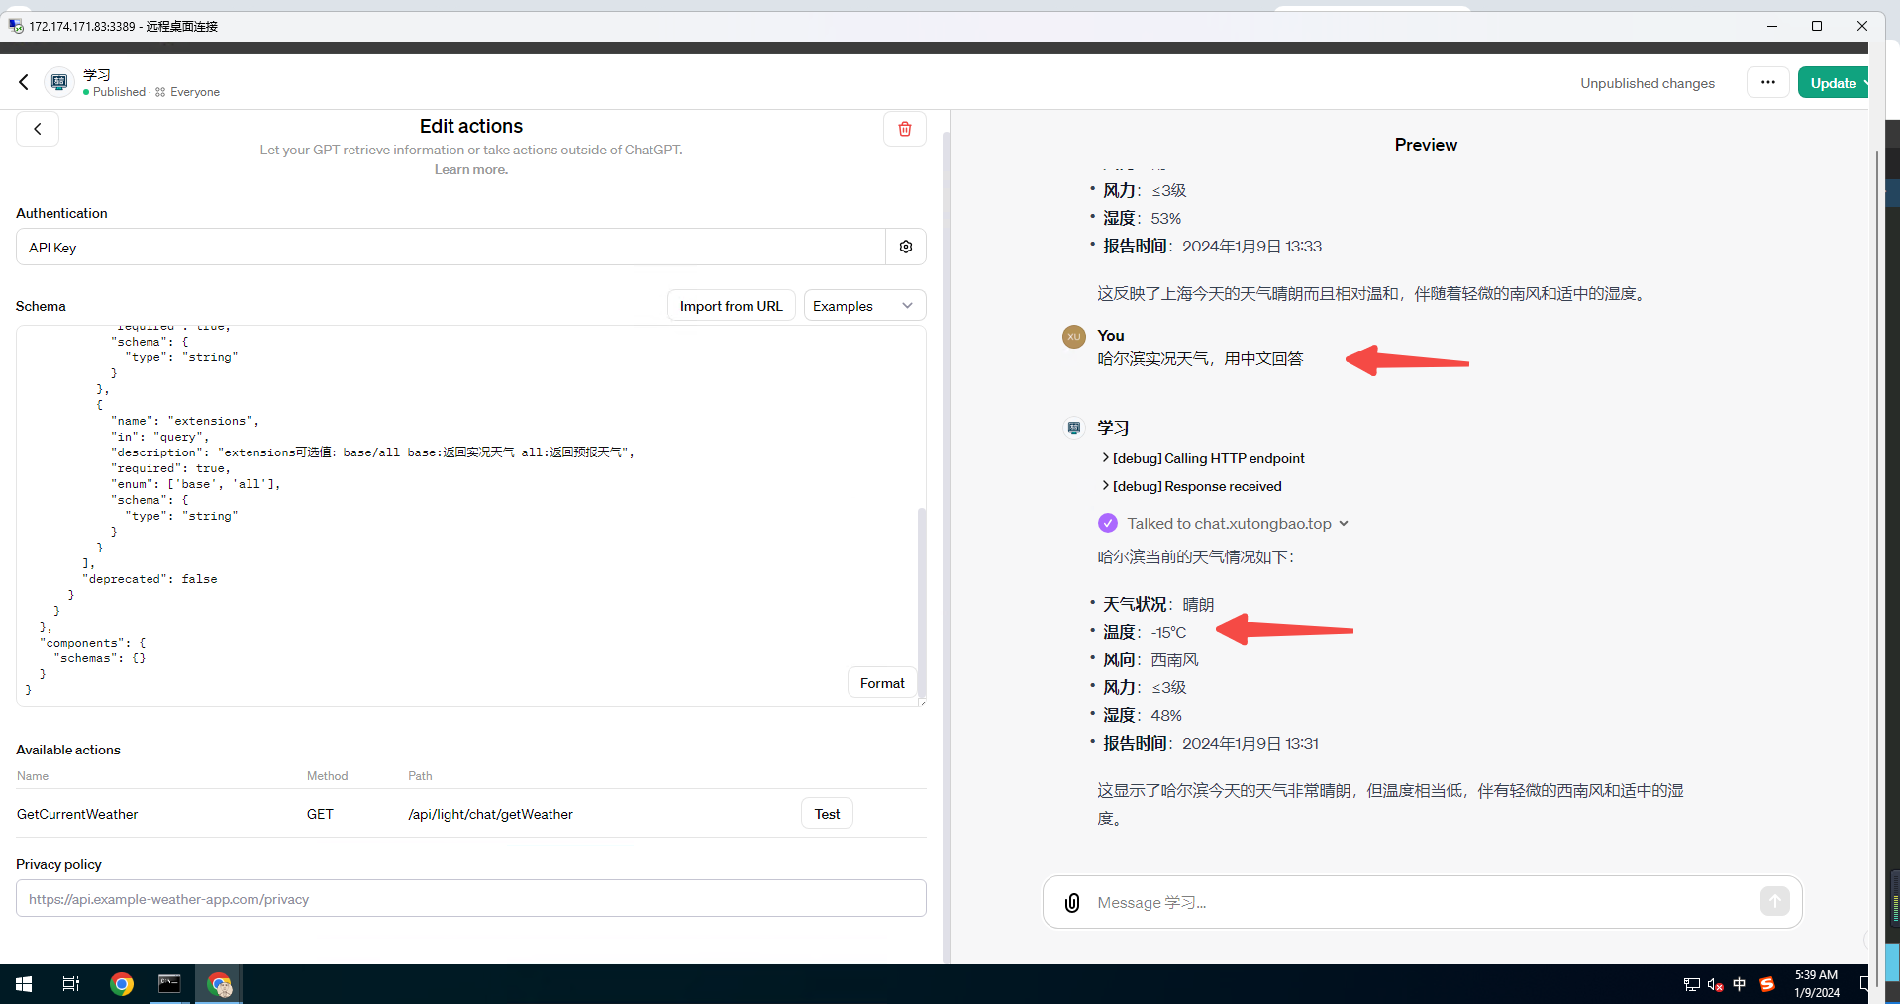Open Chrome from the Windows taskbar
This screenshot has width=1900, height=1004.
click(x=122, y=984)
